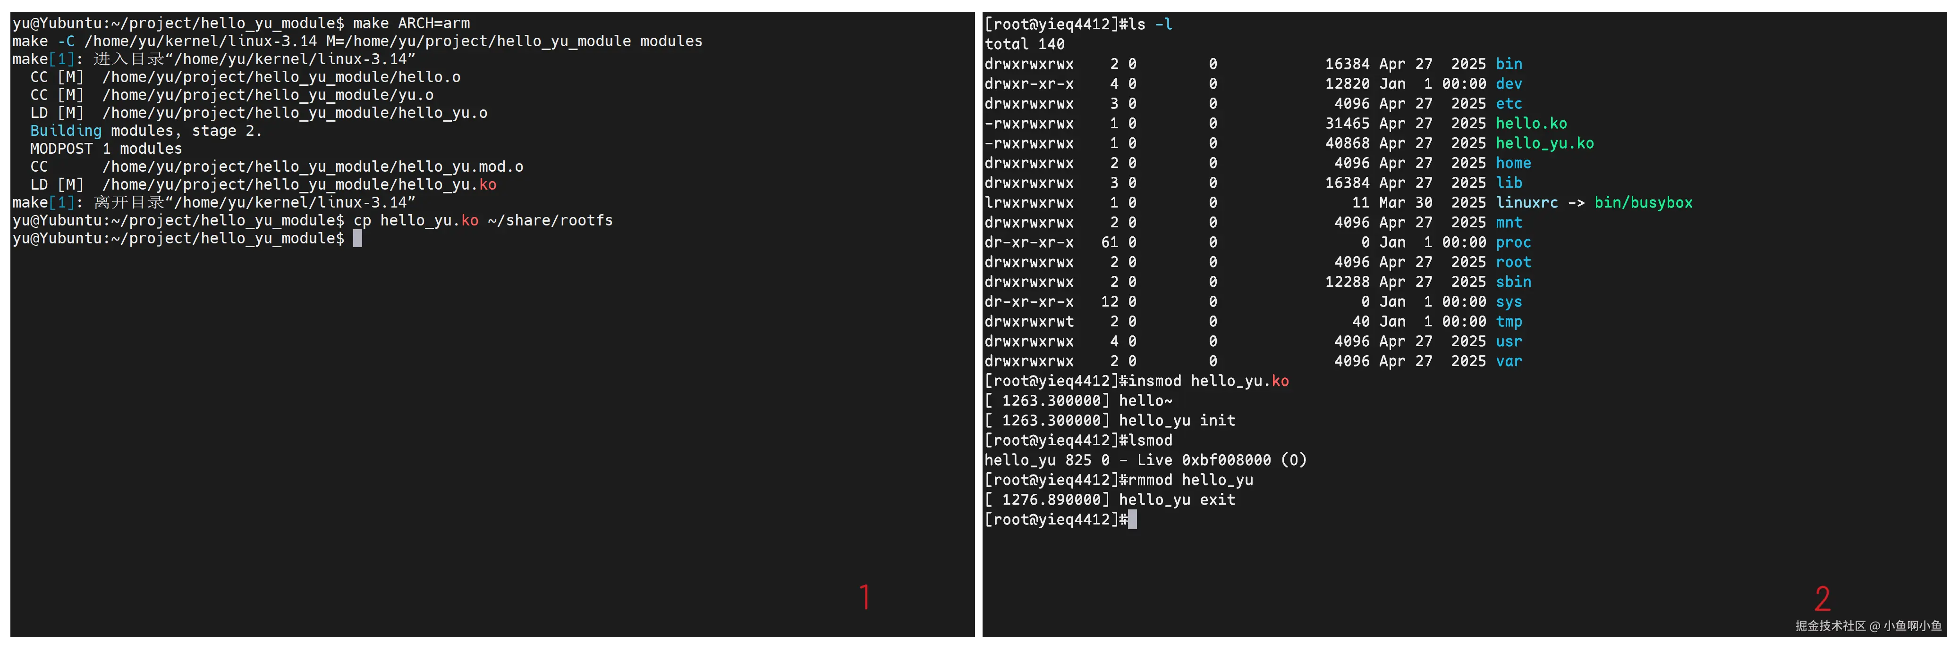The height and width of the screenshot is (649, 1959).
Task: Click the left terminal's prompt cursor block
Action: pyautogui.click(x=357, y=239)
